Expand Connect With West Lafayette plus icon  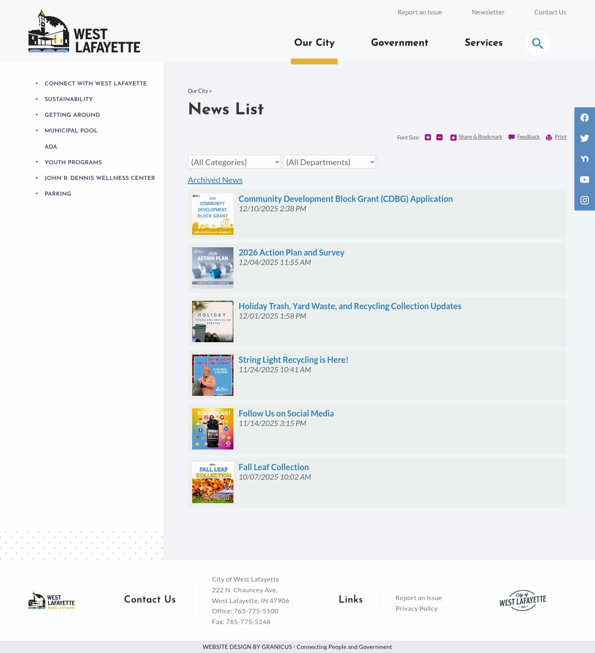(x=37, y=83)
